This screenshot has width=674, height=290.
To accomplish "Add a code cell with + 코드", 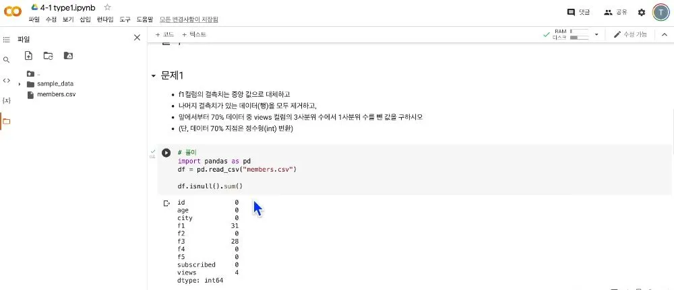I will tap(164, 34).
